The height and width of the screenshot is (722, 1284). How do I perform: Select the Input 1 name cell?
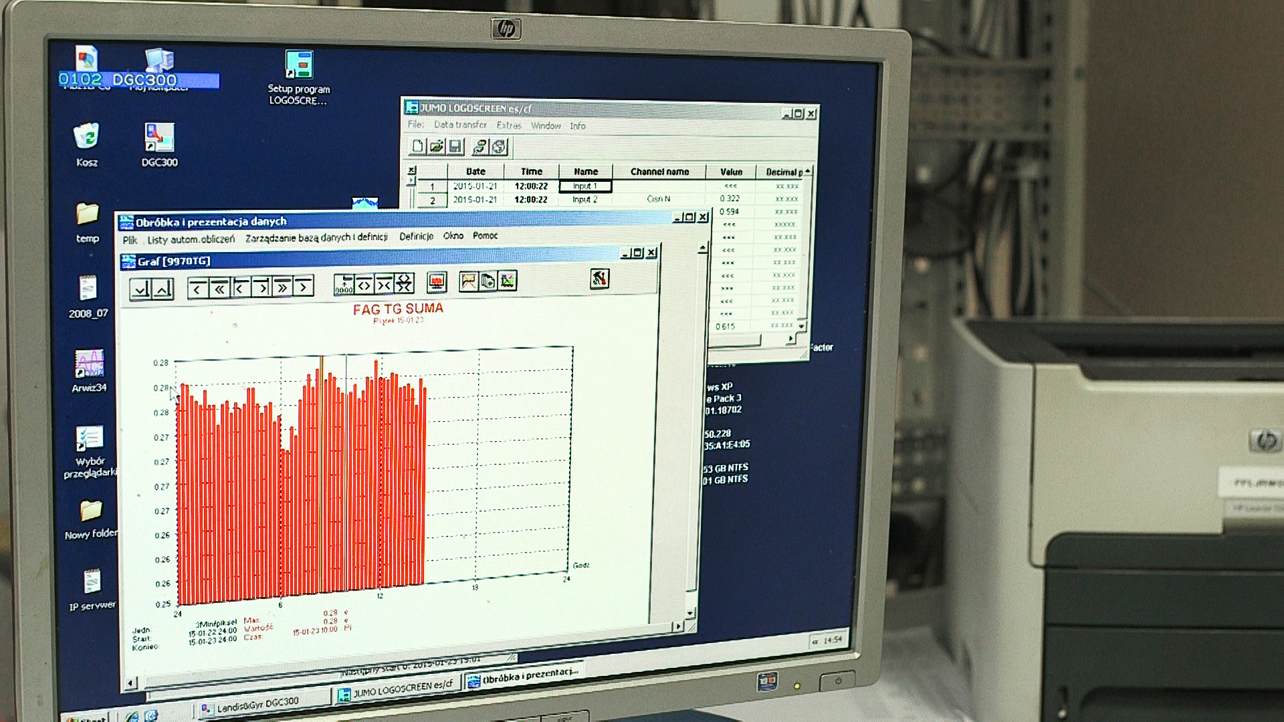(584, 187)
